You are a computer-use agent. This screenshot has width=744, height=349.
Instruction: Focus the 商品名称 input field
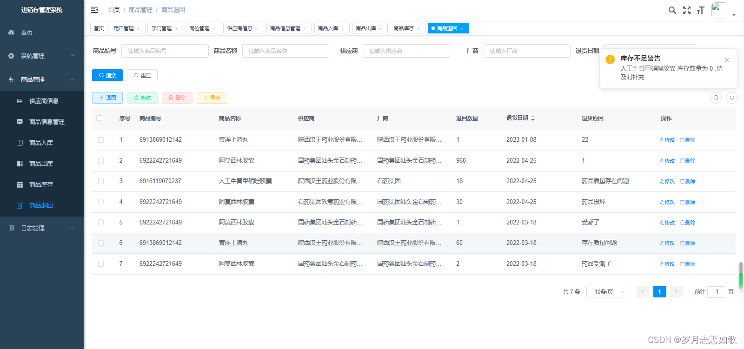click(x=286, y=51)
